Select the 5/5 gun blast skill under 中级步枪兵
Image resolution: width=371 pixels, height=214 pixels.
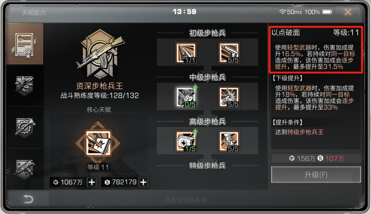point(229,97)
